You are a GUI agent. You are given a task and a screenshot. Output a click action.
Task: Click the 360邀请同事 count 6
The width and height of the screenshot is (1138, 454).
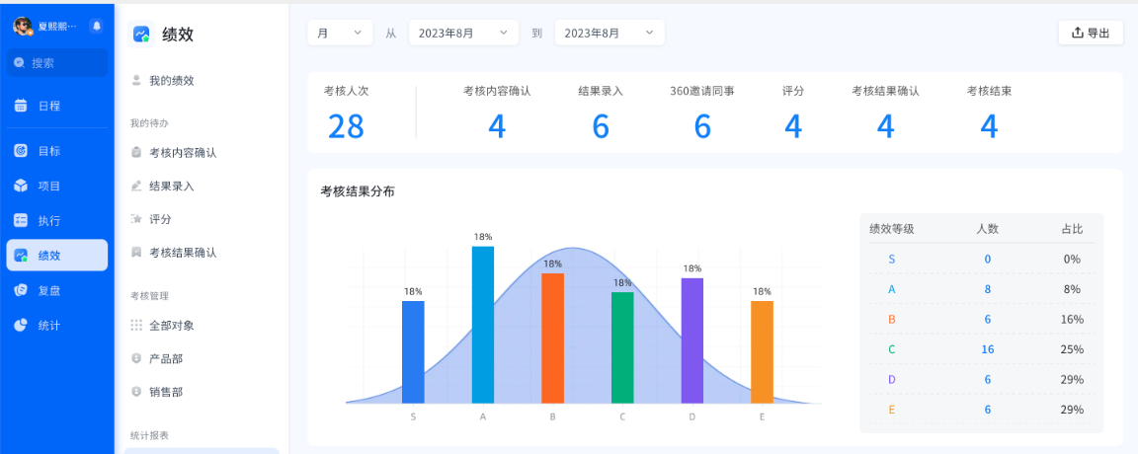[701, 125]
